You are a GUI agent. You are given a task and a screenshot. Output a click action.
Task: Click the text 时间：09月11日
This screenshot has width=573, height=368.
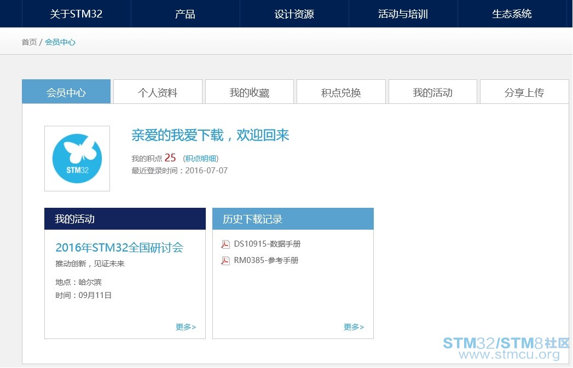click(x=83, y=295)
